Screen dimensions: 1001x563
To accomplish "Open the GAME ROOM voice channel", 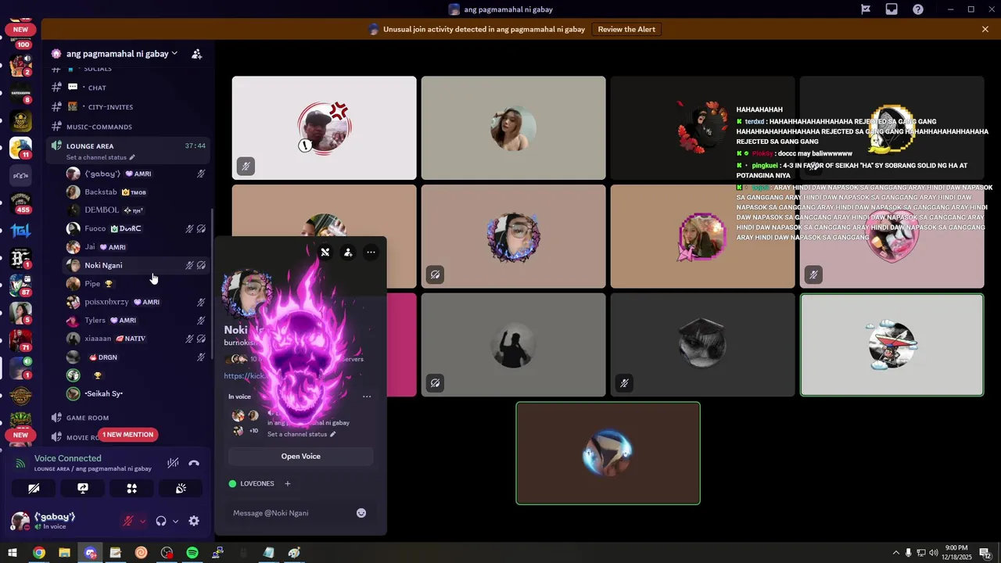I will coord(88,418).
